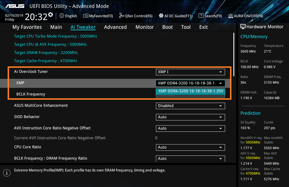Click the 16384 MB capacity value

coord(272,98)
